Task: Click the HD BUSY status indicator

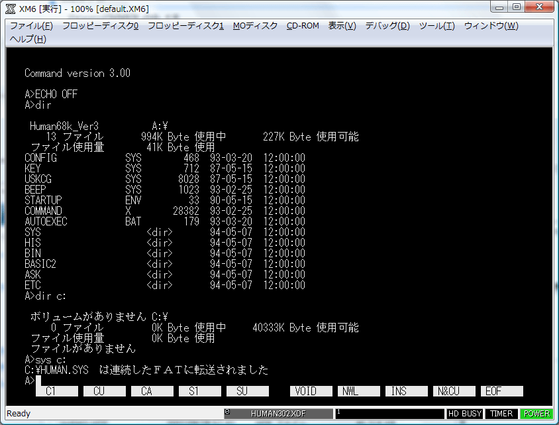Action: (465, 414)
